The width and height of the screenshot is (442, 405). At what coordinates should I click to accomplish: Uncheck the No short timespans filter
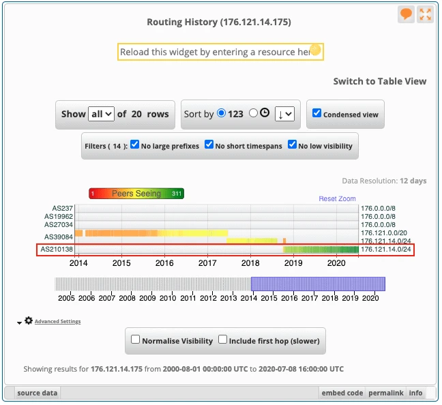(x=209, y=145)
